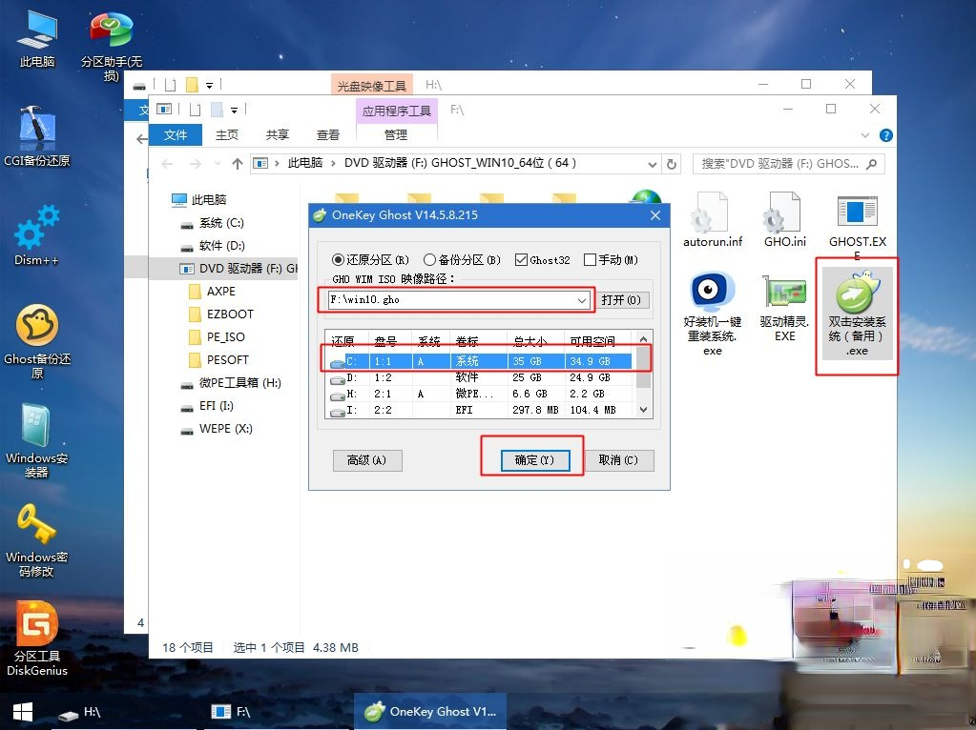The width and height of the screenshot is (976, 730).
Task: Select partition row C: 1:1 系统
Action: (x=479, y=361)
